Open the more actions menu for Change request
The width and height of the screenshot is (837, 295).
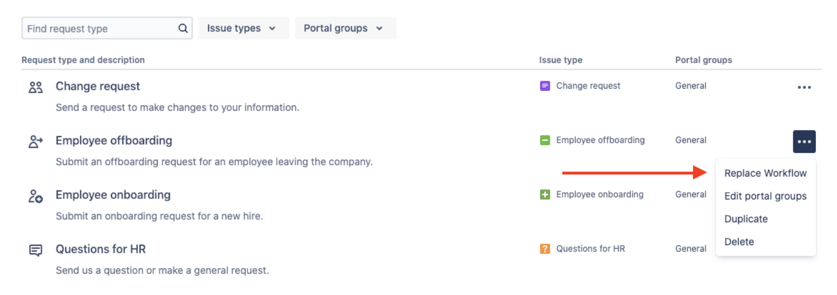804,87
